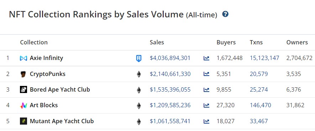
Task: Click the CryptoPunks avatar thumbnail
Action: coord(23,74)
